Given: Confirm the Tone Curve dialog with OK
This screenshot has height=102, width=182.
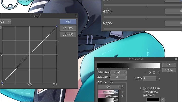Looking at the screenshot, I should [x=68, y=22].
